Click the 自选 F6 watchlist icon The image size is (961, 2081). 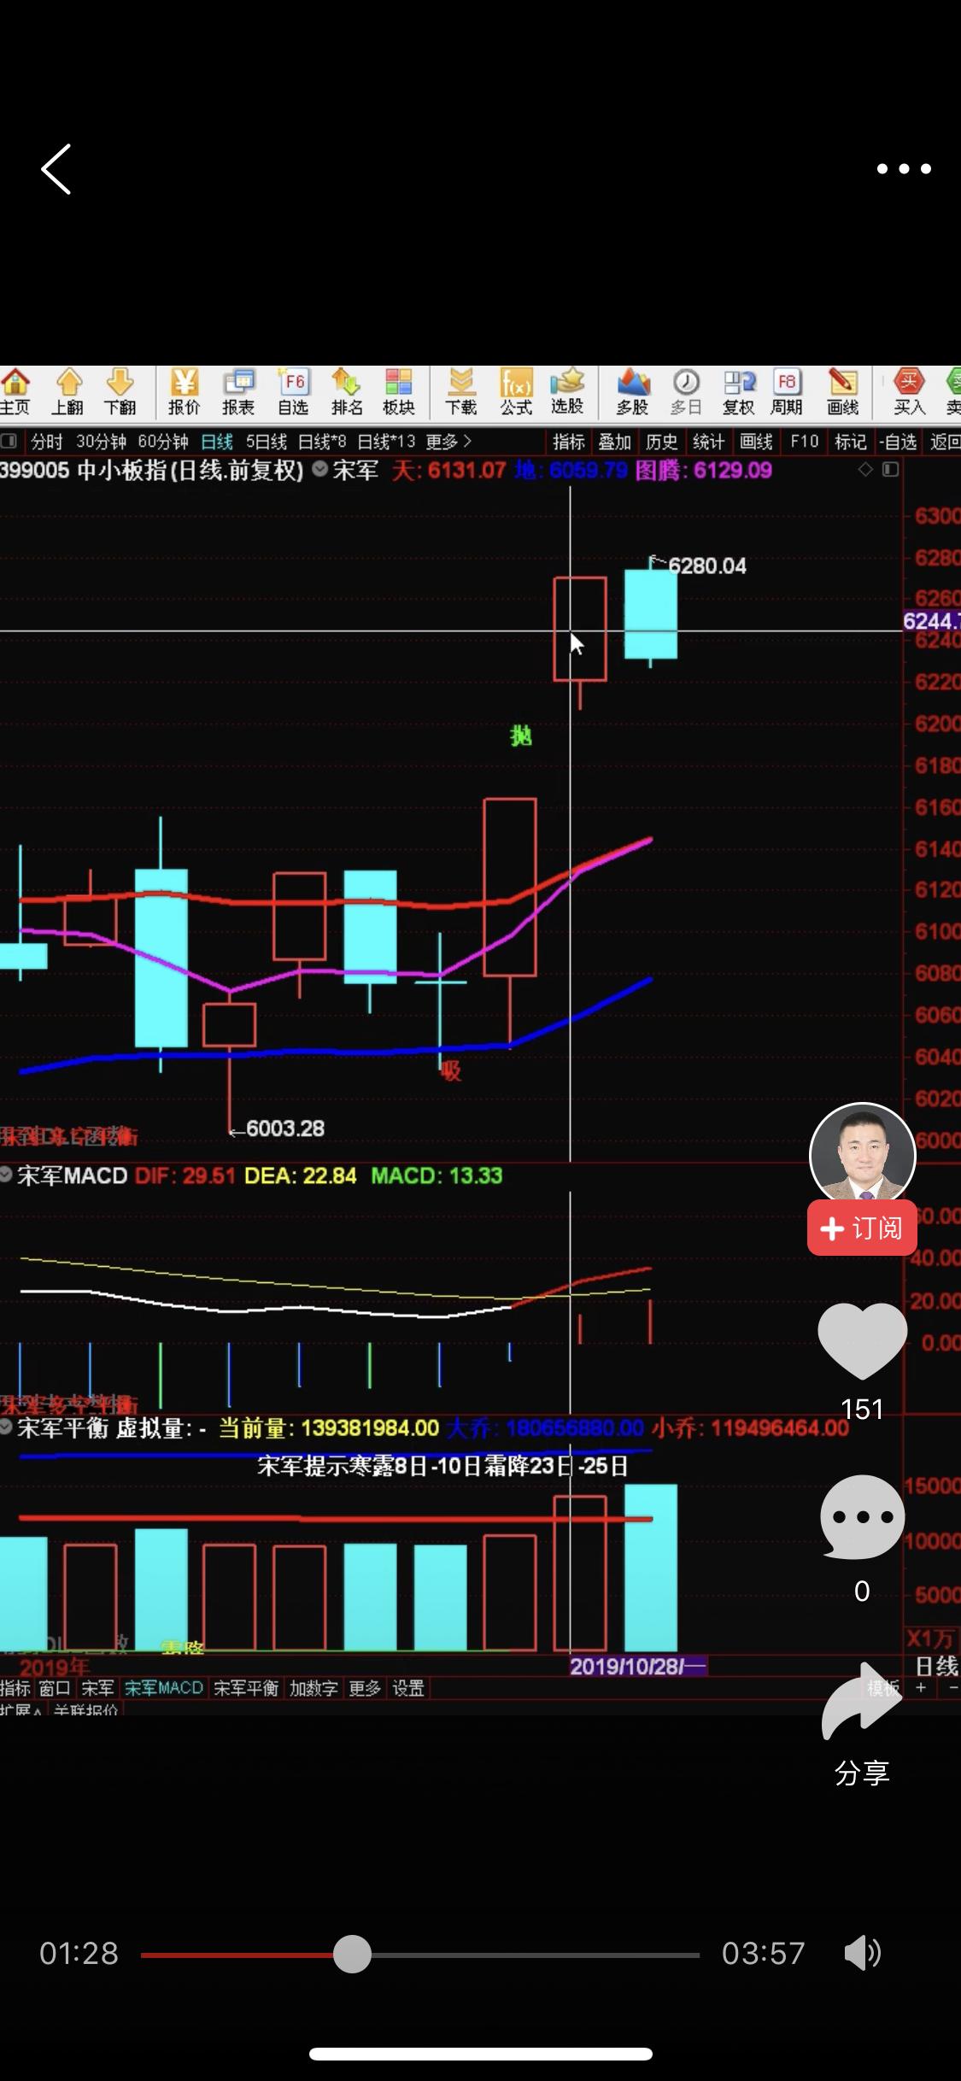(x=292, y=392)
